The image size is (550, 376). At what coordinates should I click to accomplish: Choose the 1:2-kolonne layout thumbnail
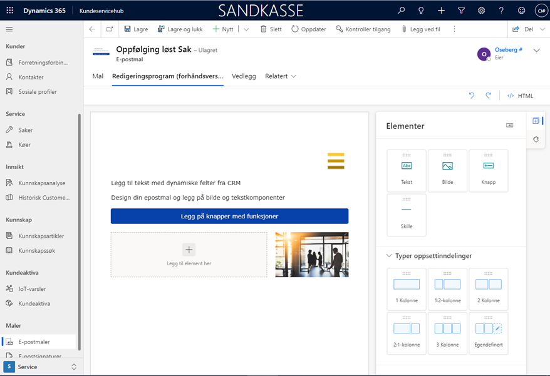[x=447, y=288]
